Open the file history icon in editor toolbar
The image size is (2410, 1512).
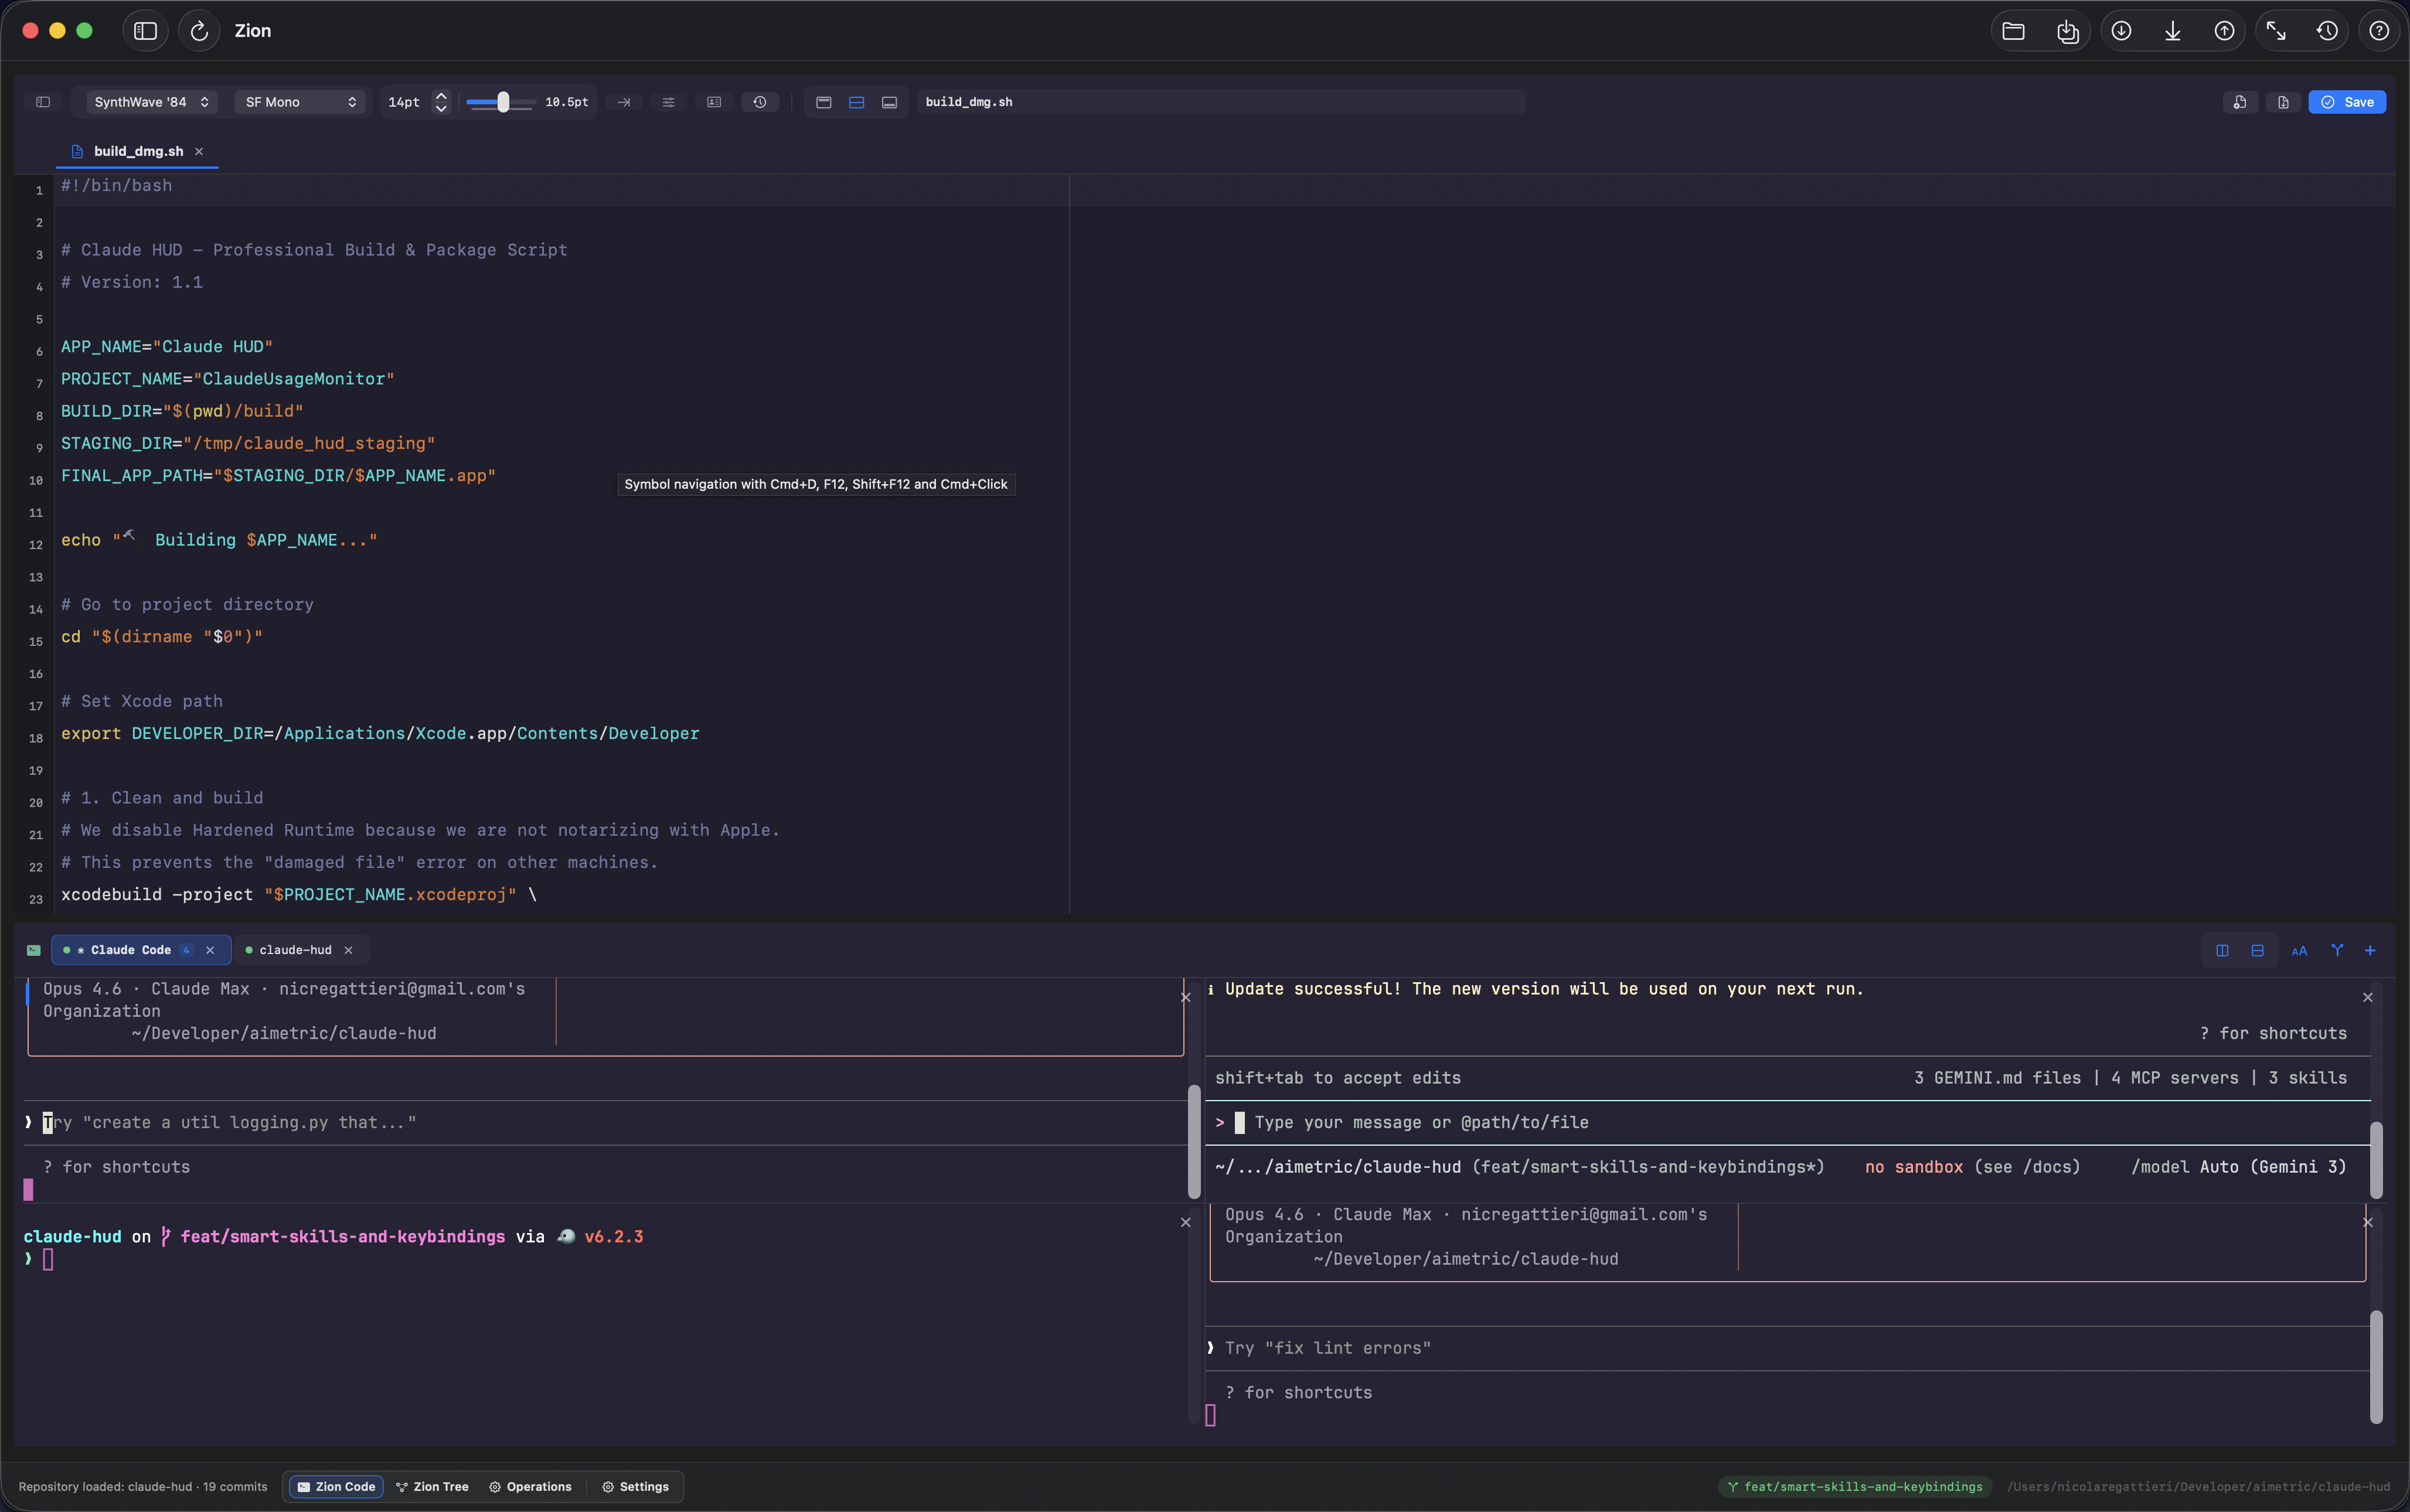760,101
